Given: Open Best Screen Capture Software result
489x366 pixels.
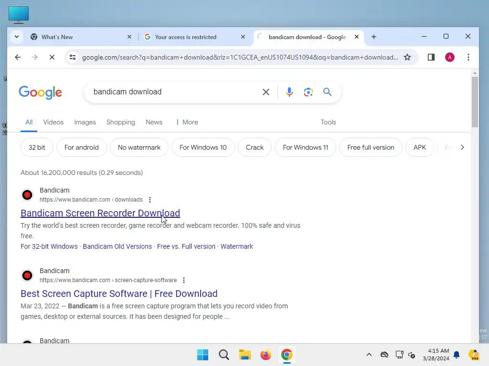Looking at the screenshot, I should tap(119, 294).
